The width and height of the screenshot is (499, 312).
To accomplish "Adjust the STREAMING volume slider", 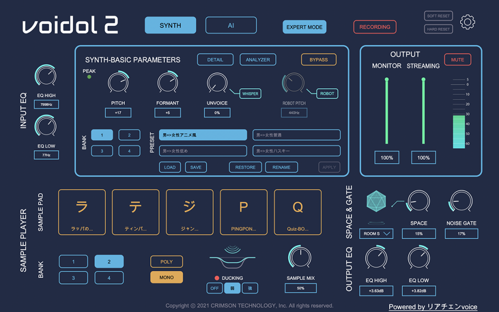I will click(x=423, y=111).
